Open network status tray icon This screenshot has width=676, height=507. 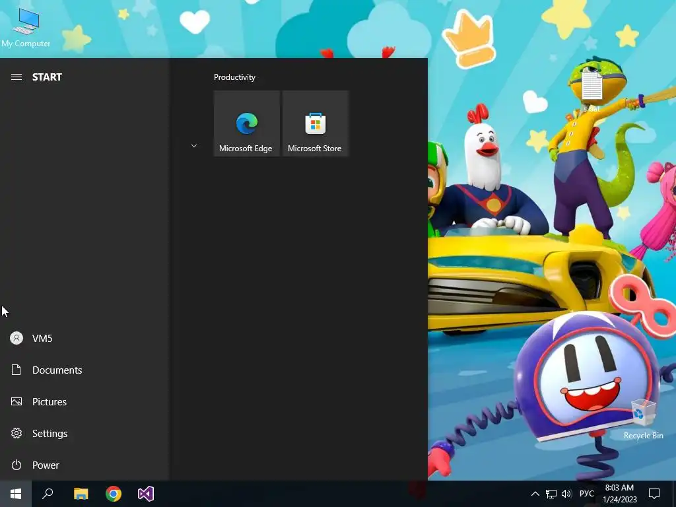click(x=551, y=494)
